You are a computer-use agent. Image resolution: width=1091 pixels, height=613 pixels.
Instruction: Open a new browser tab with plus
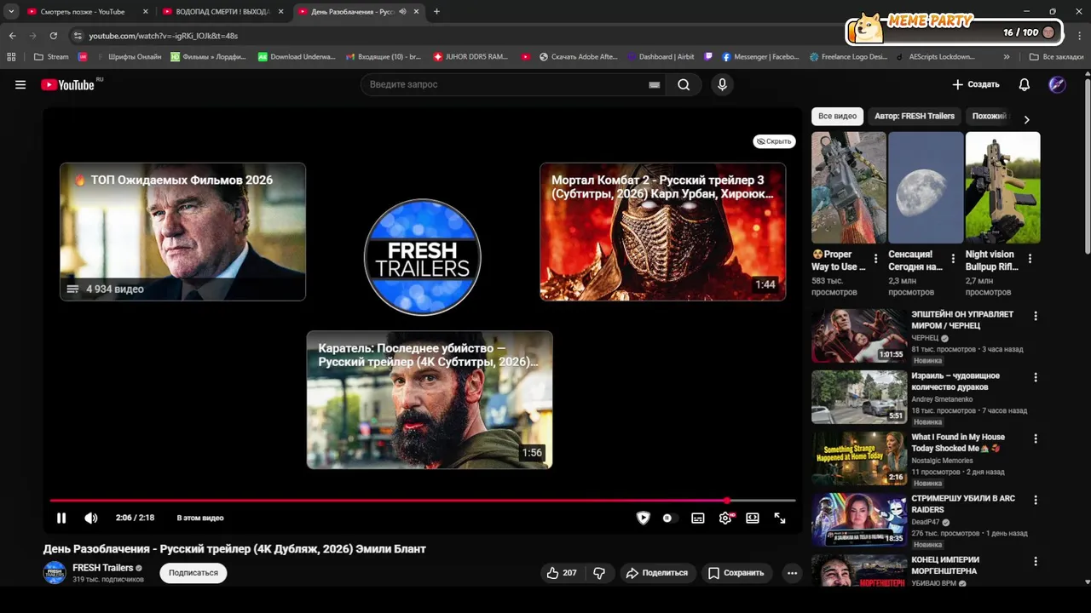[x=437, y=11]
